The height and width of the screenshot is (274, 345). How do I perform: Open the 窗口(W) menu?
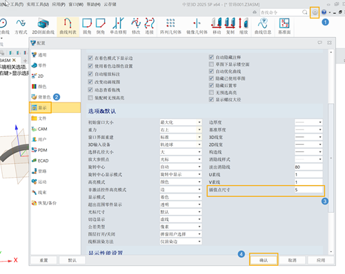pos(76,4)
